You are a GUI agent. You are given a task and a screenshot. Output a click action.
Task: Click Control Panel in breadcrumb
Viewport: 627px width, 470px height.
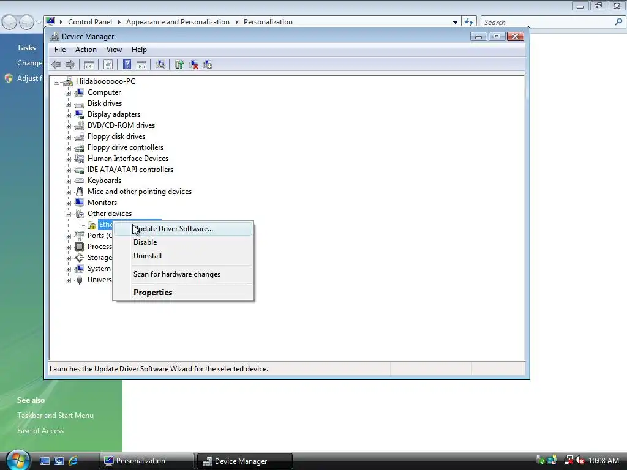pyautogui.click(x=90, y=22)
